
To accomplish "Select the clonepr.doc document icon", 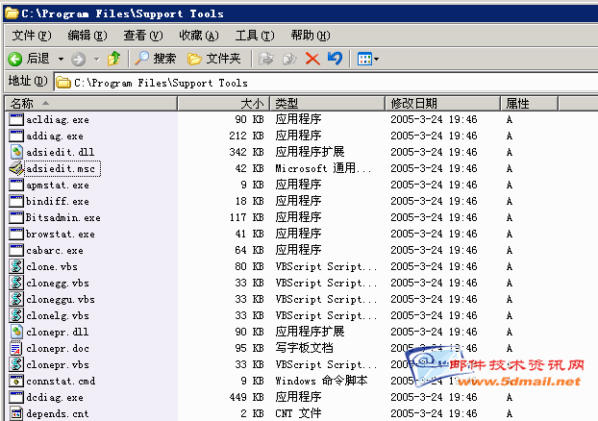I will pyautogui.click(x=16, y=348).
